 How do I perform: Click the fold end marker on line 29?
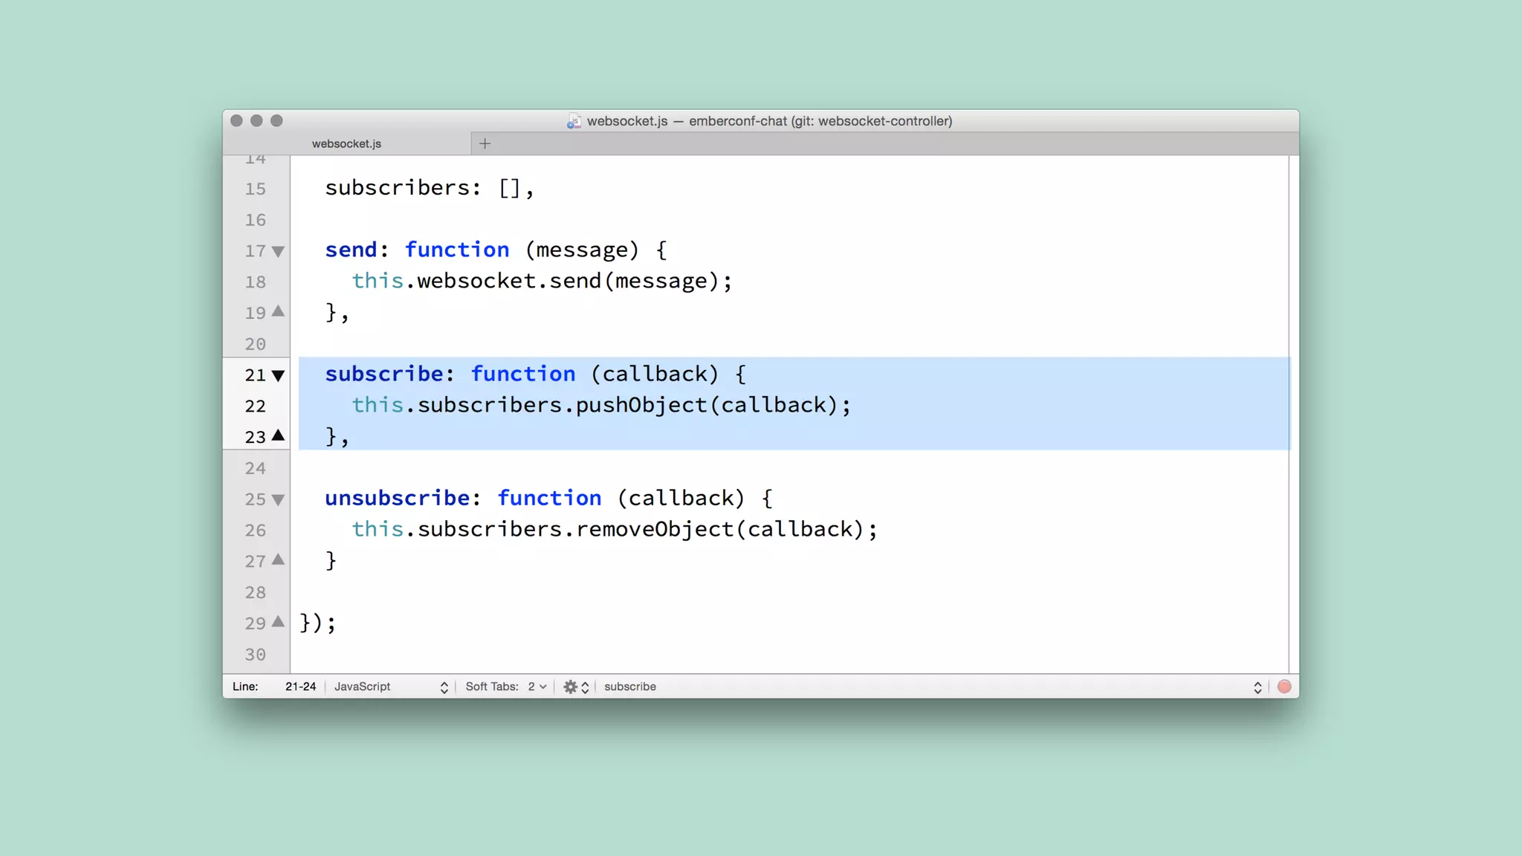point(278,622)
